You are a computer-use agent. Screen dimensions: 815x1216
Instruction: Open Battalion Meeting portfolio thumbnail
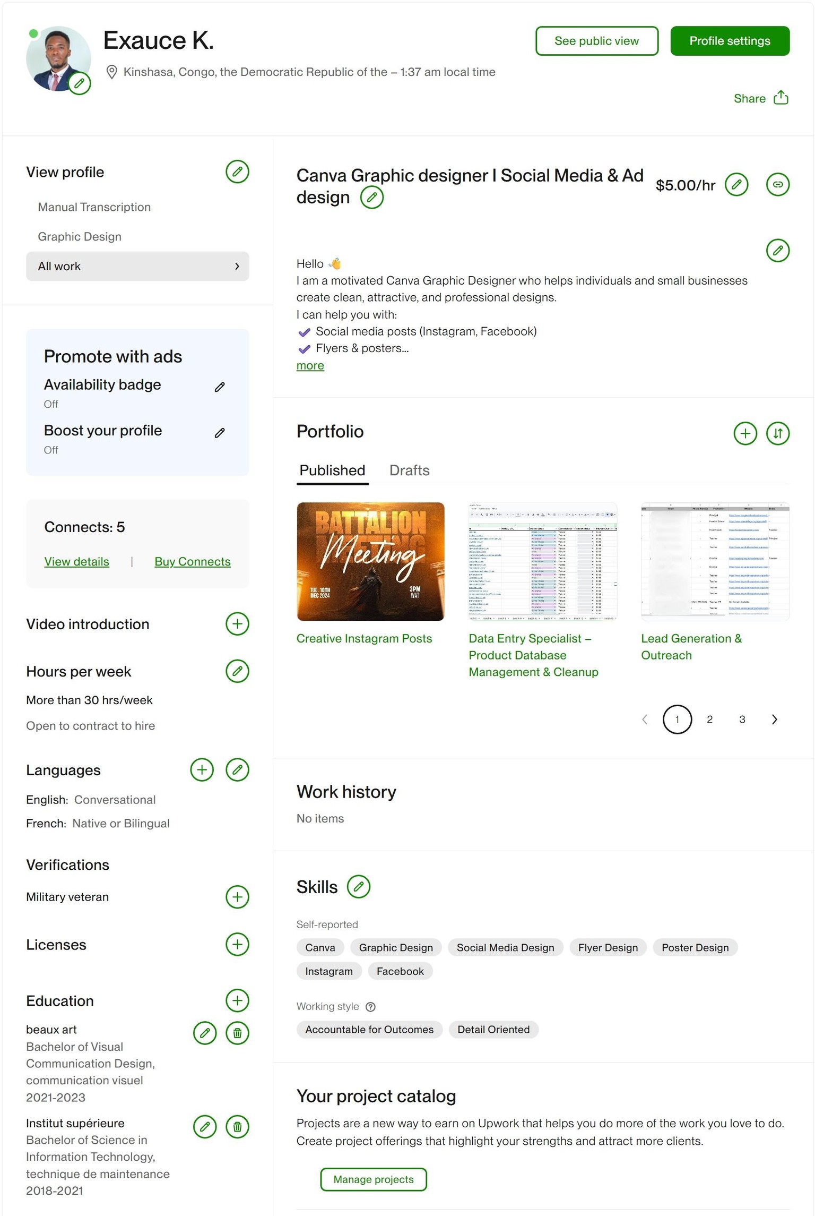click(x=370, y=561)
